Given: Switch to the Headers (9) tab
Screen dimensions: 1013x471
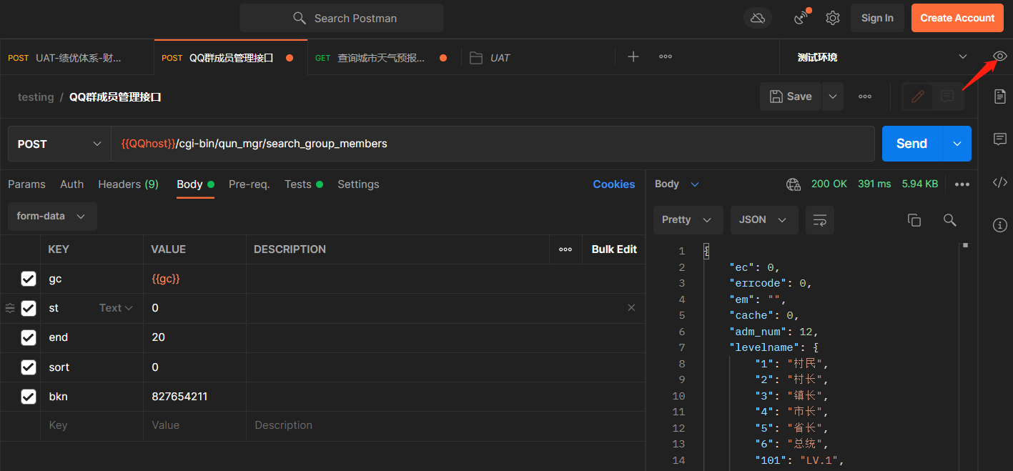Looking at the screenshot, I should click(x=128, y=184).
